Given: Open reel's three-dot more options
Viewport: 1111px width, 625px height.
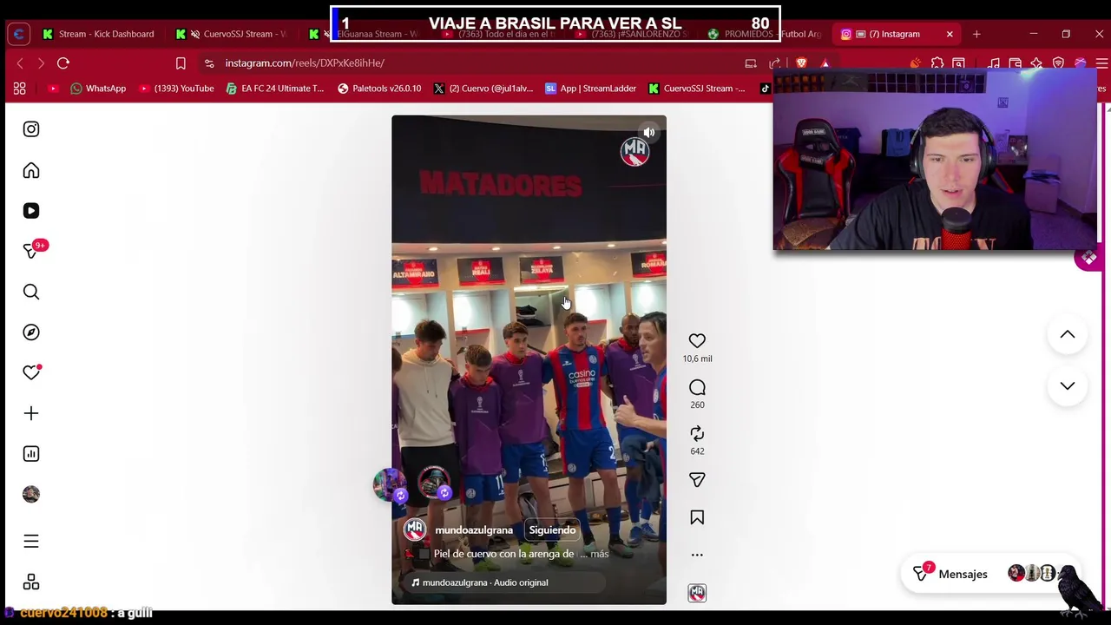Looking at the screenshot, I should click(697, 555).
